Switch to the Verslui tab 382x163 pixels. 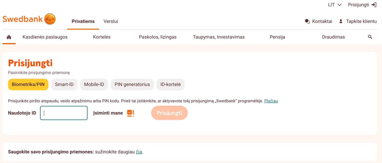click(x=111, y=21)
